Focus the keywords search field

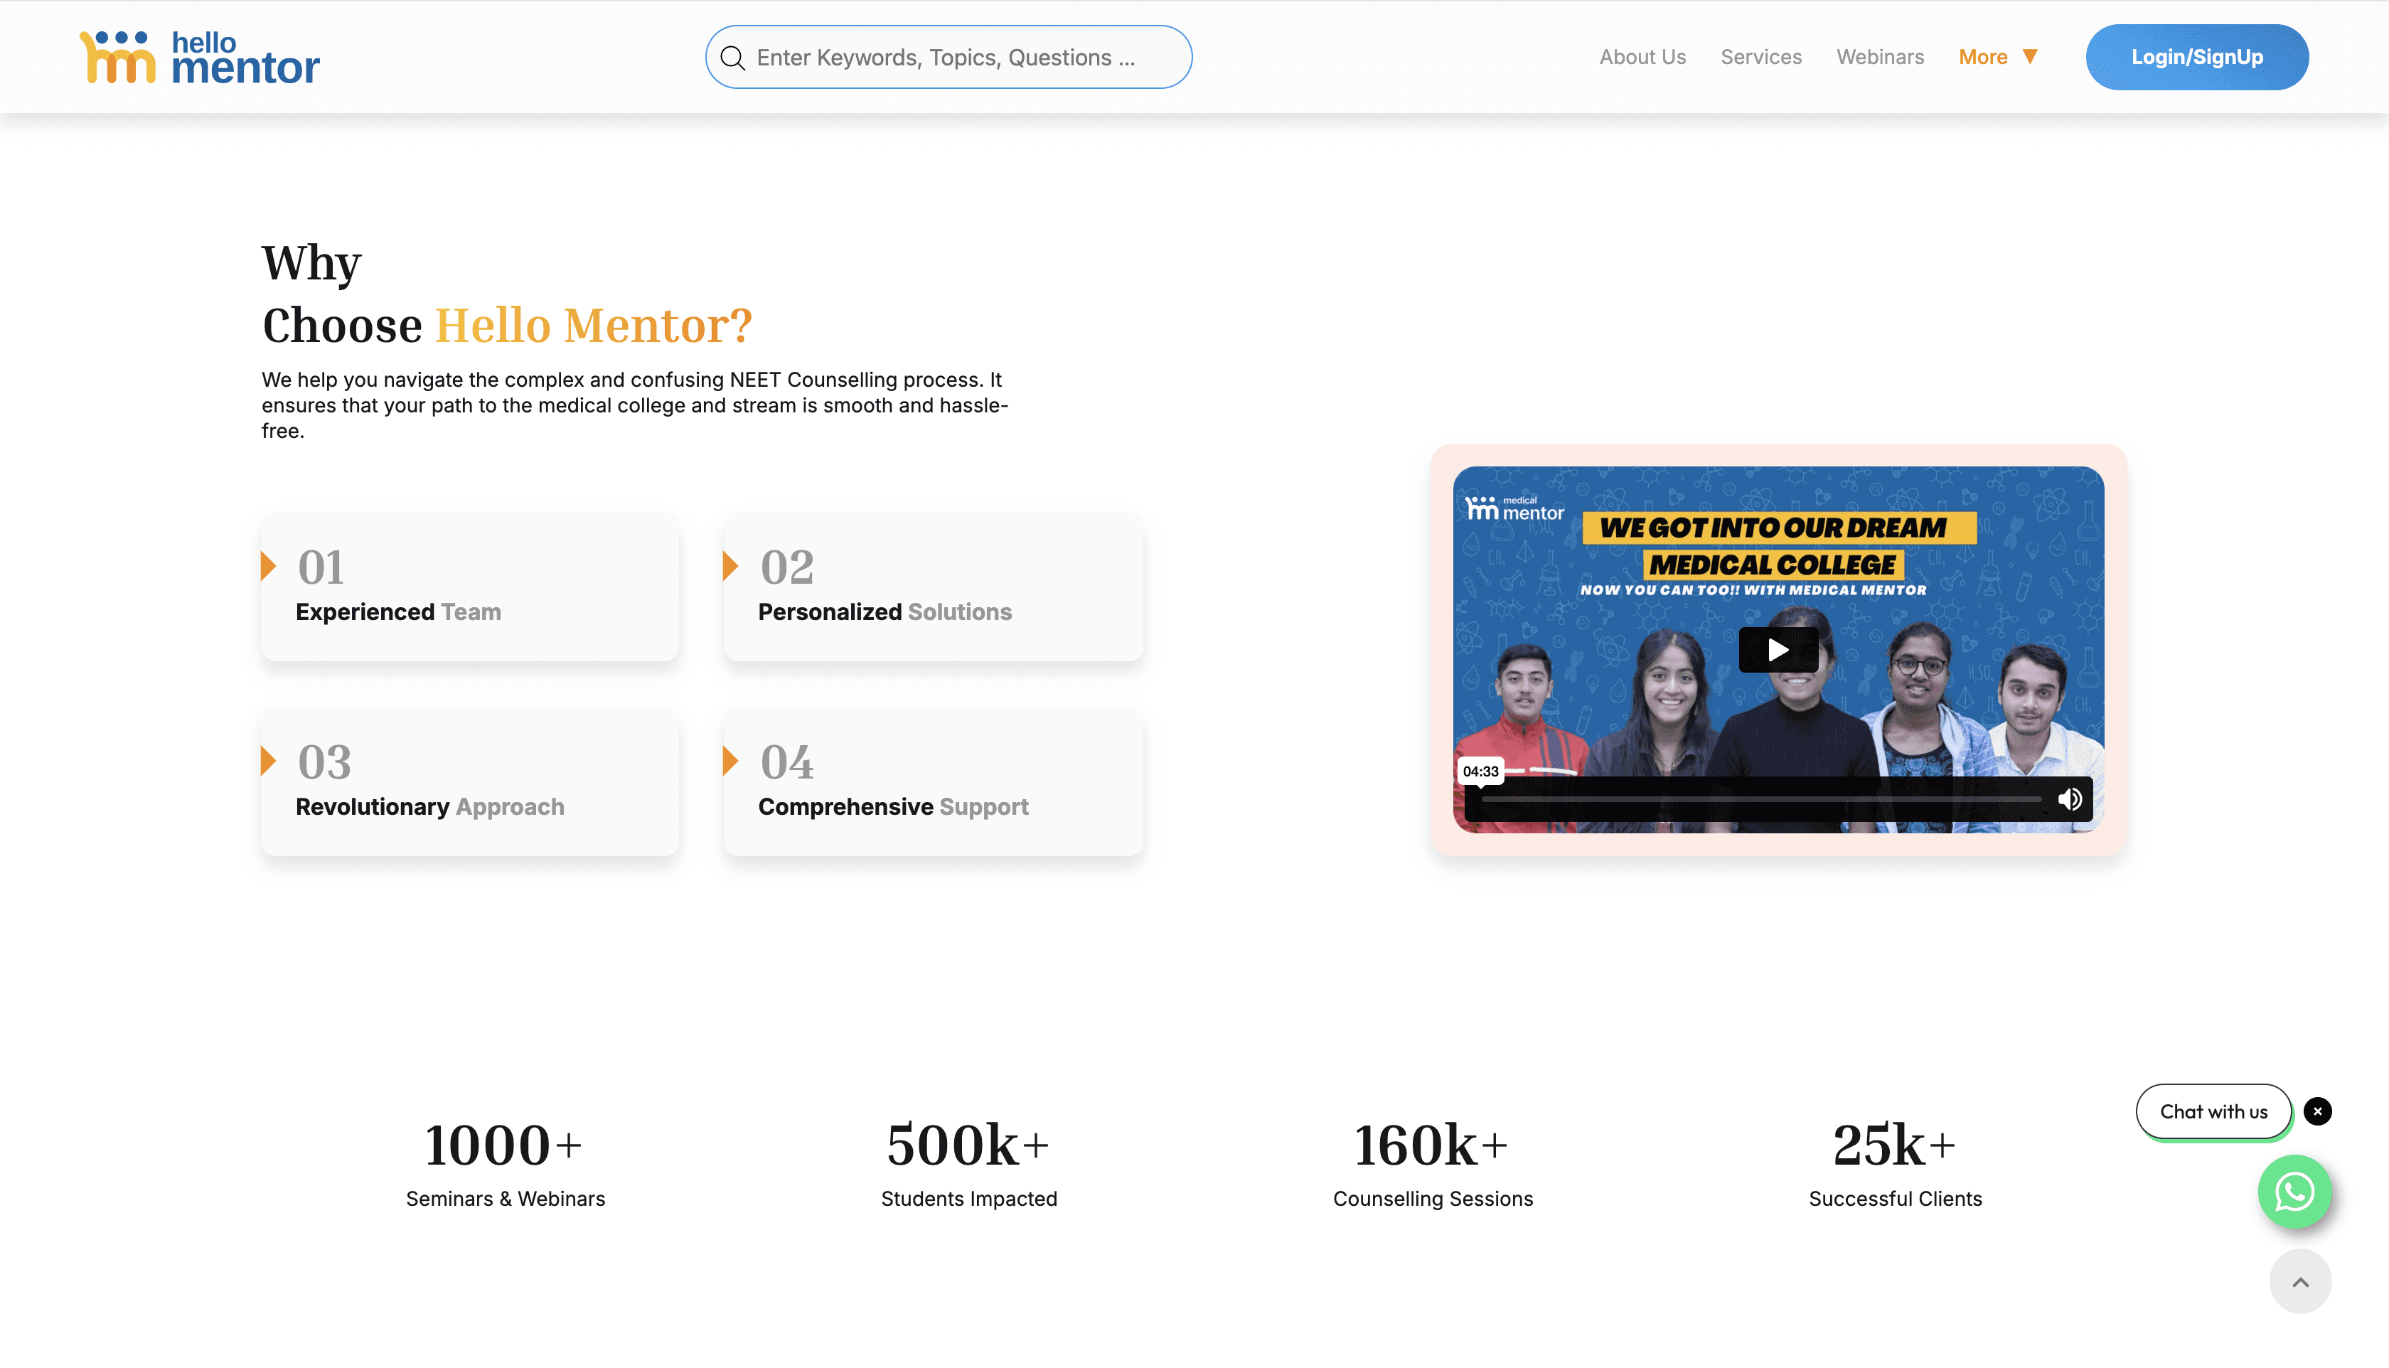[948, 58]
